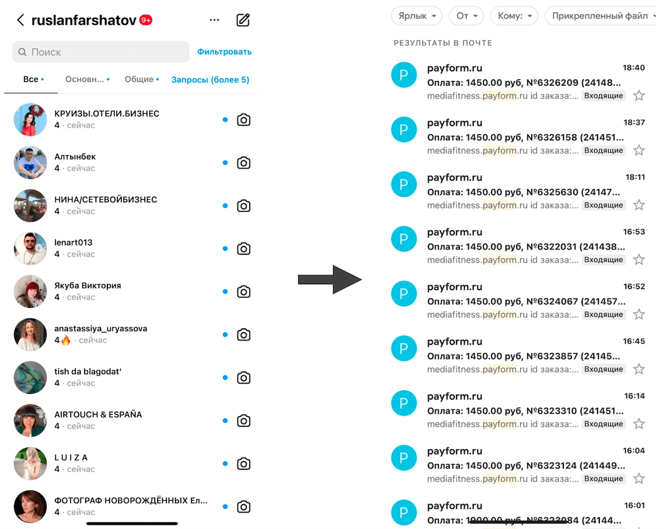
Task: Open camera for L U I Z A chat
Action: [243, 464]
